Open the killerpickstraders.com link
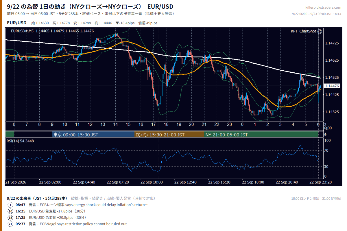The height and width of the screenshot is (231, 347). [323, 7]
